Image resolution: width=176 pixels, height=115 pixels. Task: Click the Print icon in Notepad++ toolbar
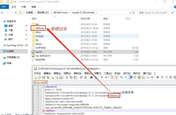pos(61,77)
